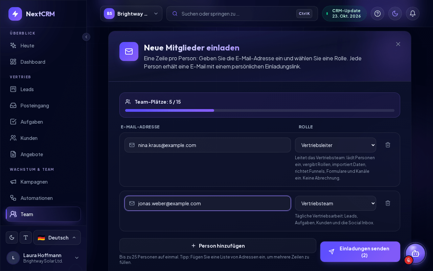Toggle dark mode in sidebar footer
The height and width of the screenshot is (271, 433).
(12, 237)
